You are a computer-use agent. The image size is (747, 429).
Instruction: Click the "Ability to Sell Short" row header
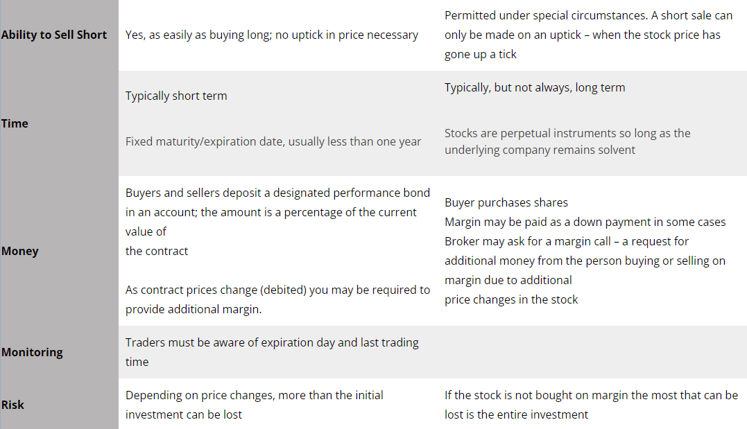[x=54, y=35]
